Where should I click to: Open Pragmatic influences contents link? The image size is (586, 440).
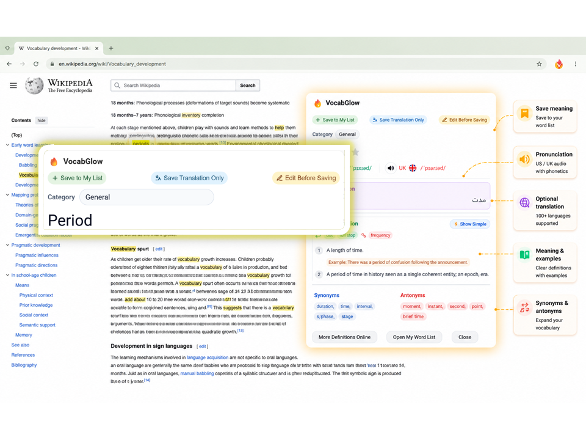point(37,255)
